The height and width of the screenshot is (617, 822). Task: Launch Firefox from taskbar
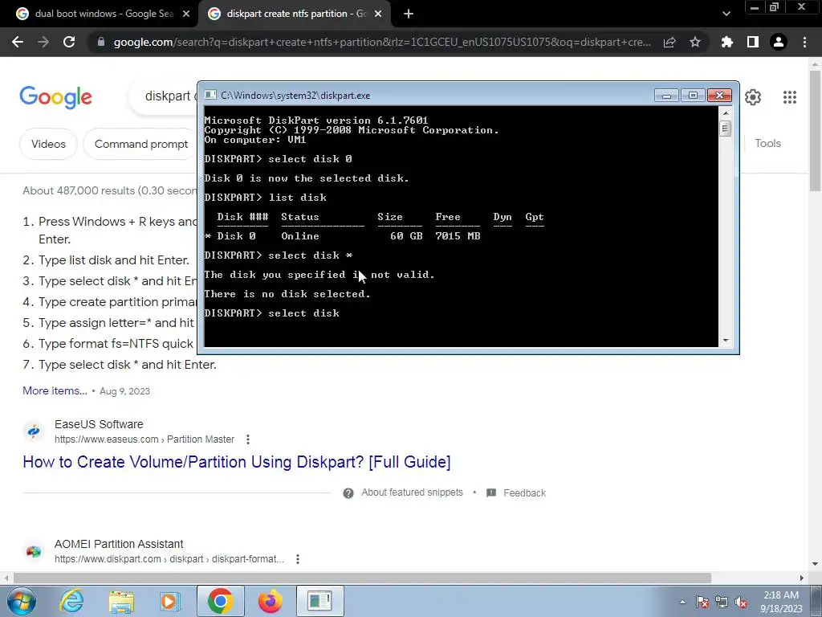(x=270, y=601)
